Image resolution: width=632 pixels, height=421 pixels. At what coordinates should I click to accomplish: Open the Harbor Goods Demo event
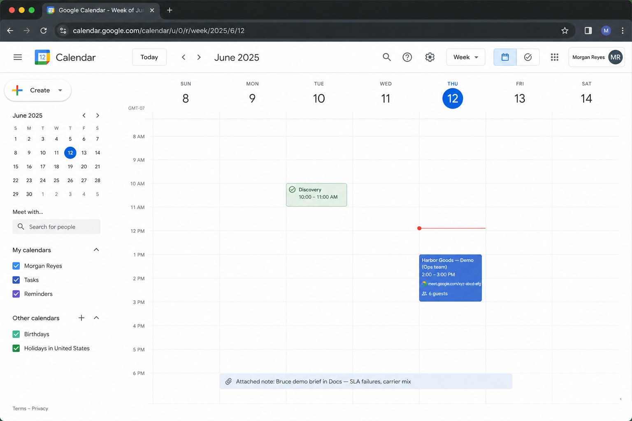(x=450, y=278)
